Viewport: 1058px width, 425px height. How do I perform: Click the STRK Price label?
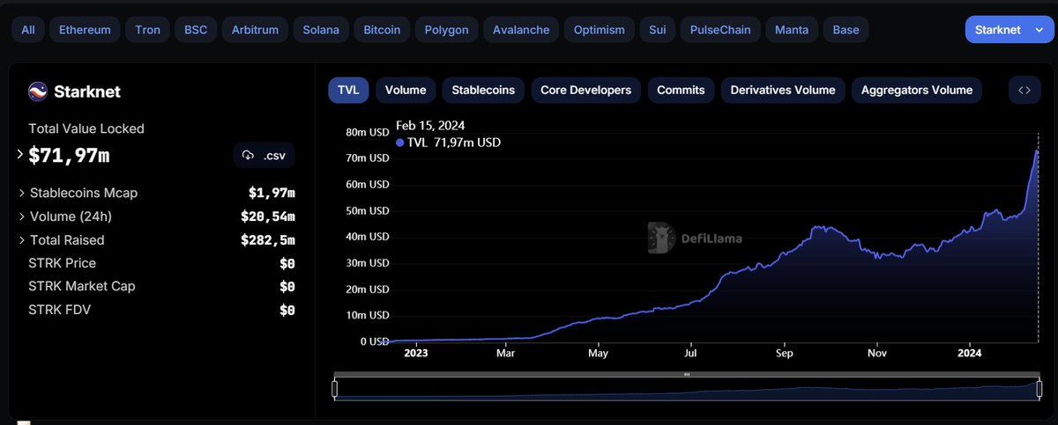(63, 263)
